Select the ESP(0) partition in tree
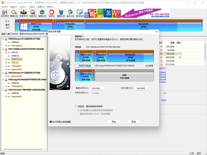Screen dimensions: 207x155 (15, 53)
